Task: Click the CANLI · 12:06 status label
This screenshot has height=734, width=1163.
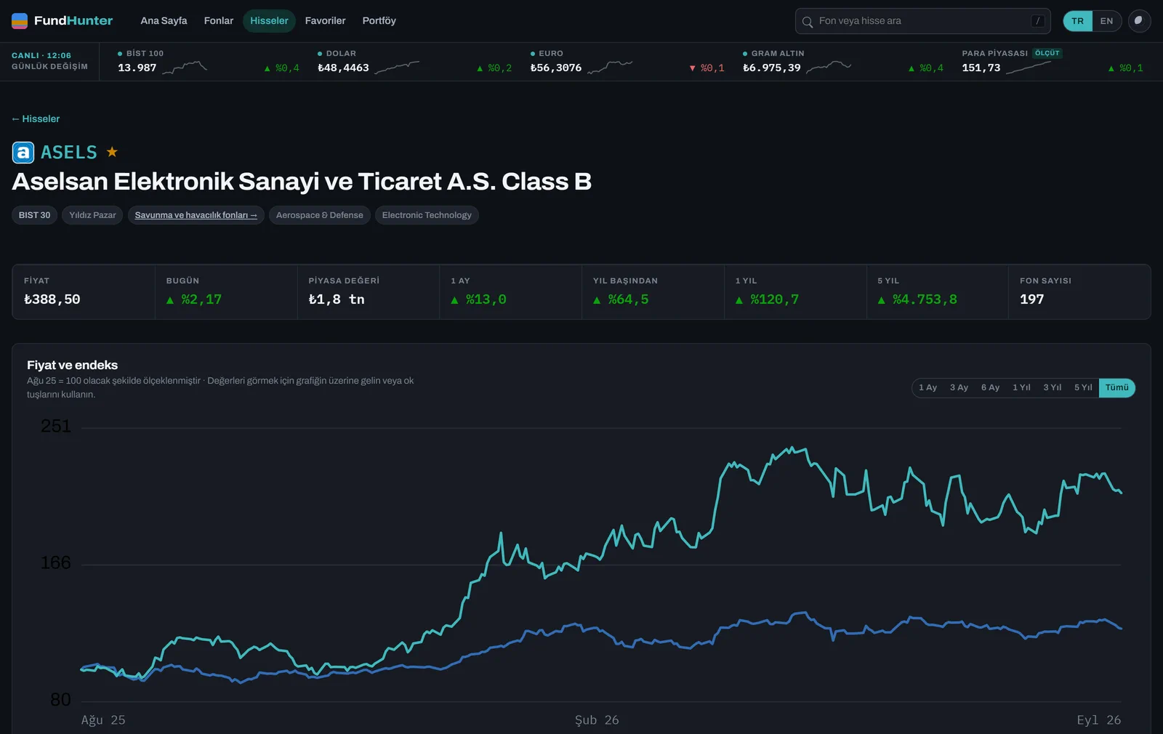Action: [41, 55]
